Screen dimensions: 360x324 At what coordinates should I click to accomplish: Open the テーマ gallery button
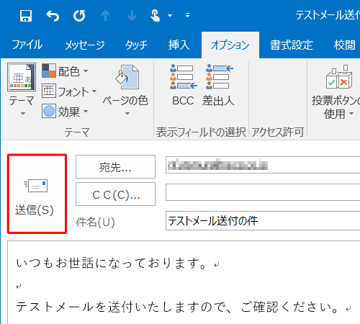(x=22, y=89)
